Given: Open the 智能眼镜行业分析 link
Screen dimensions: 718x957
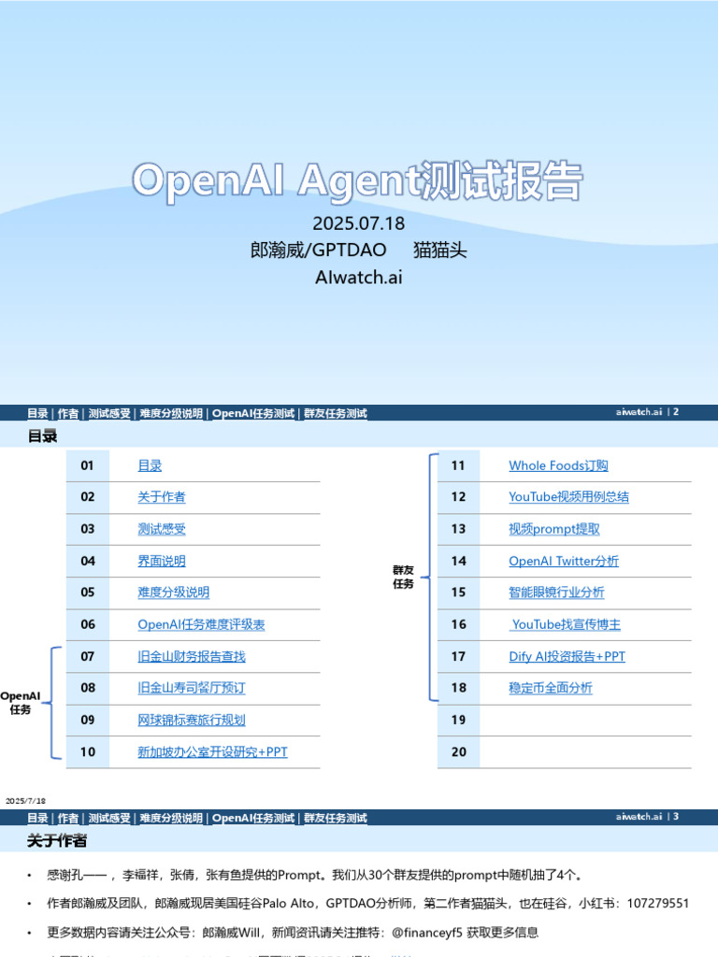Looking at the screenshot, I should [557, 592].
